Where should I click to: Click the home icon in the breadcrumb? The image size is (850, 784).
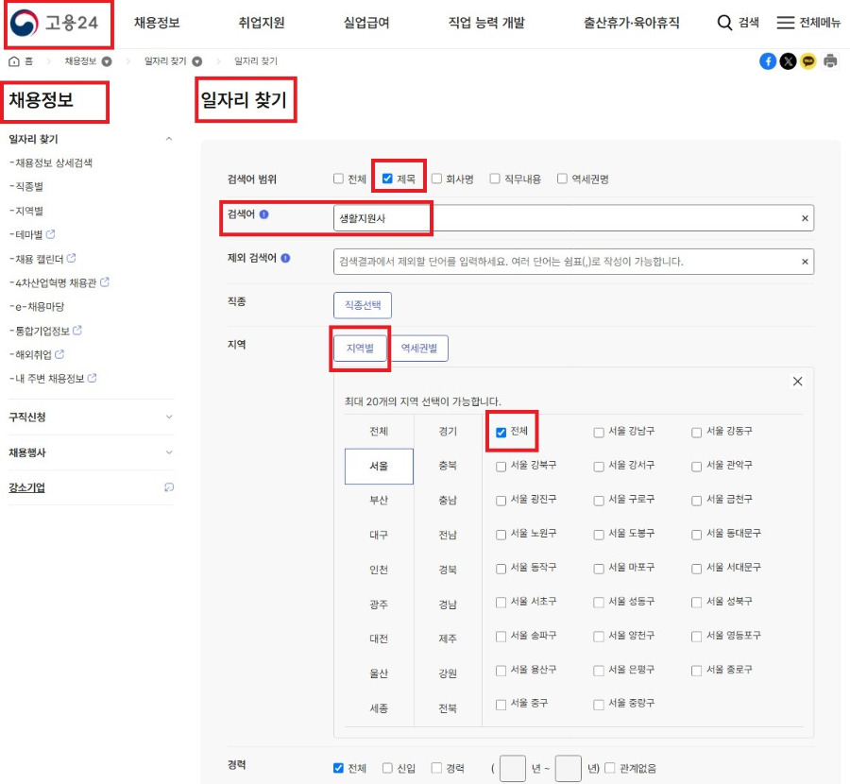pyautogui.click(x=14, y=60)
